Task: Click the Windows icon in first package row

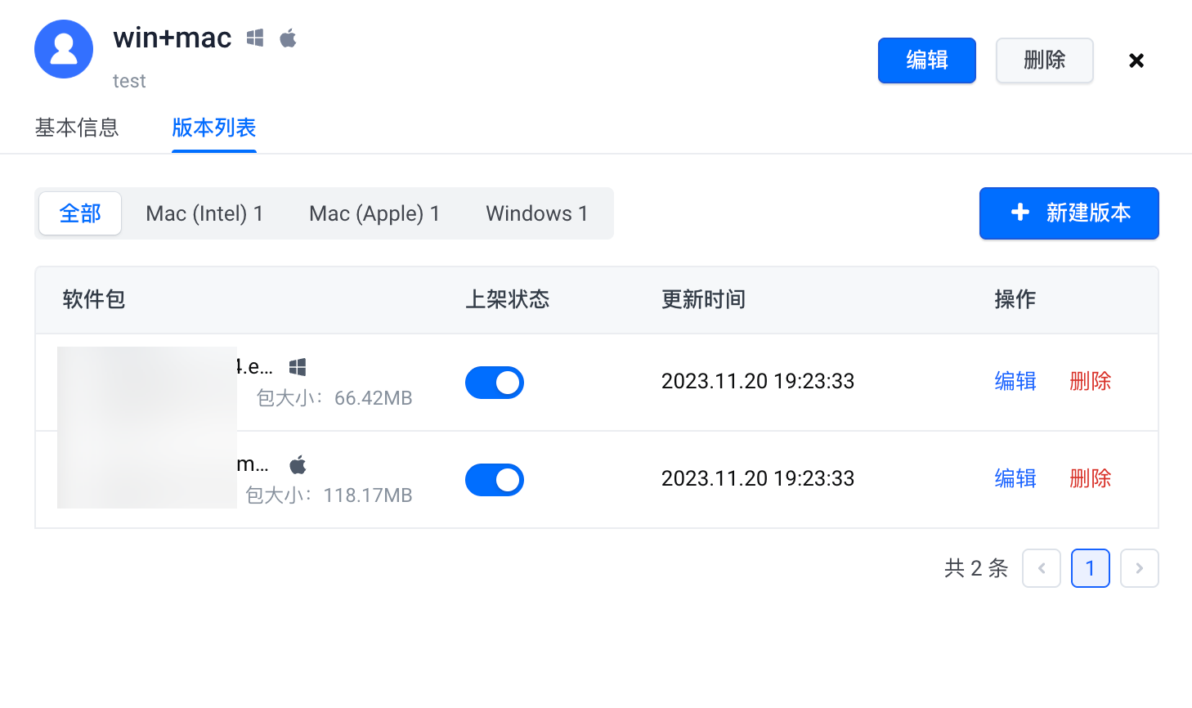Action: click(x=298, y=367)
